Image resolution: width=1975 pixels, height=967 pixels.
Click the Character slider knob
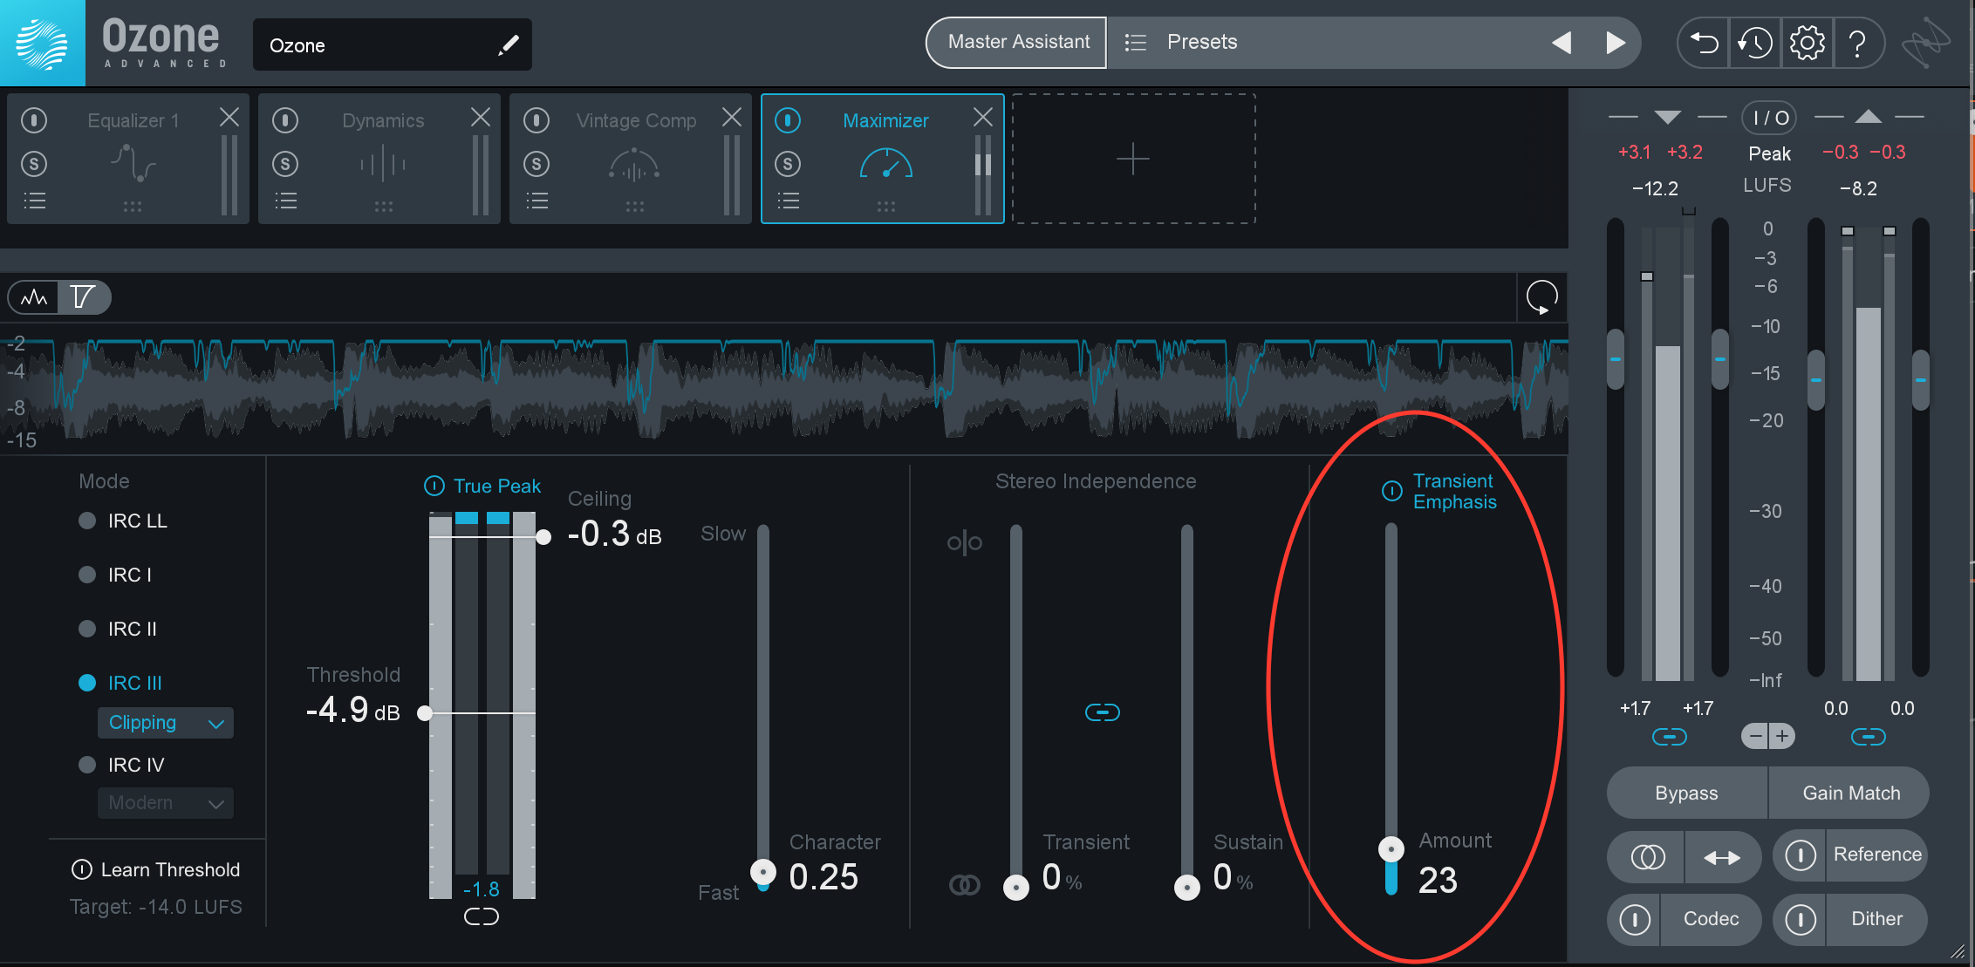click(763, 871)
